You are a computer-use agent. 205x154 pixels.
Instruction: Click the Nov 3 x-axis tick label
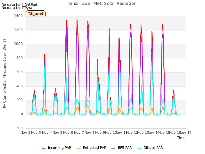coord(36,133)
